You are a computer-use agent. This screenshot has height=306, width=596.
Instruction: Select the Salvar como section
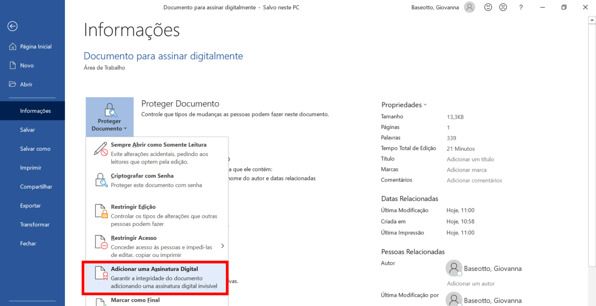[35, 149]
